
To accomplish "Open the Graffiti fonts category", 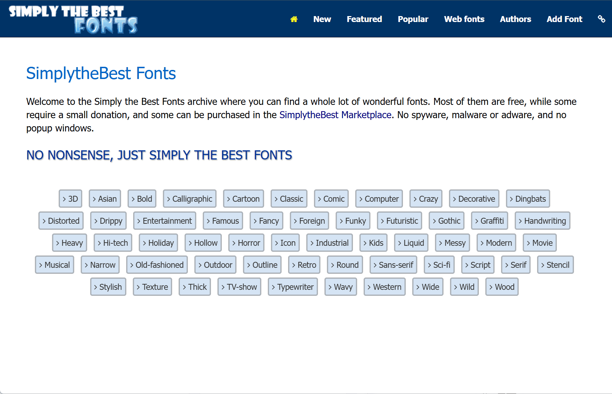I will pos(489,221).
